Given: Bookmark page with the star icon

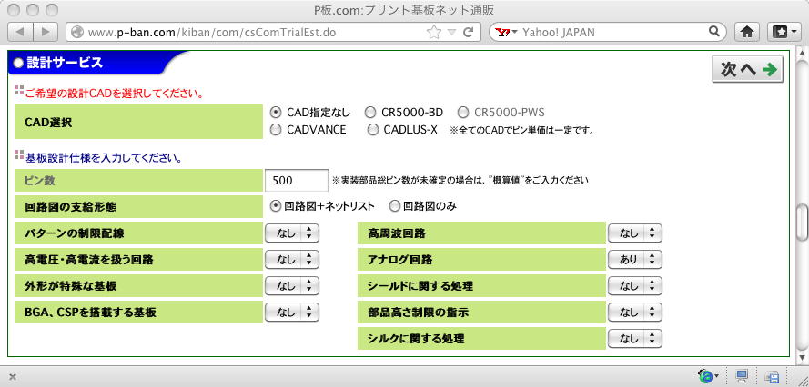Looking at the screenshot, I should tap(434, 33).
